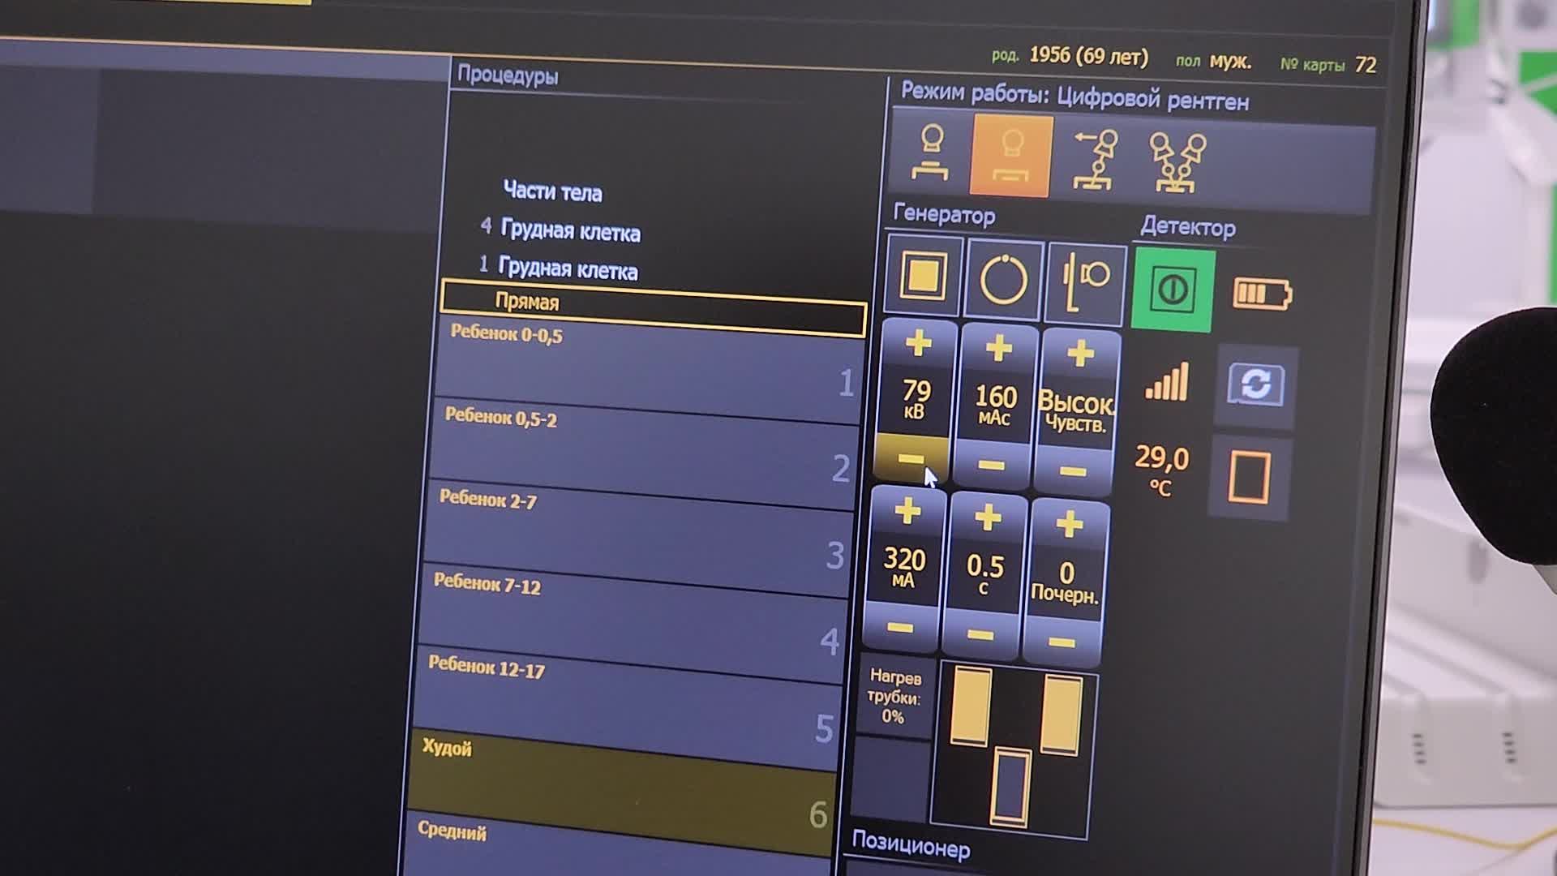Click the highlighted orange workstation mode icon
The image size is (1557, 876).
1011,156
